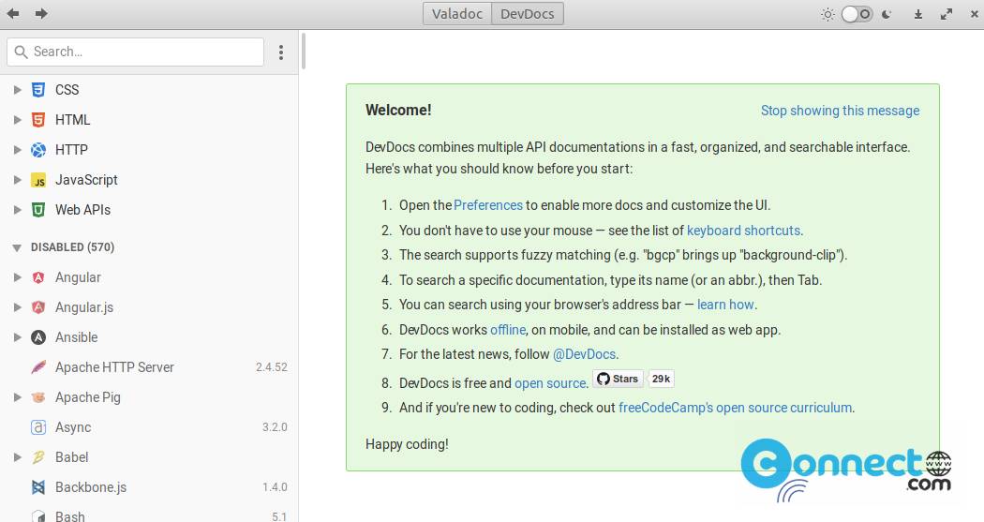Viewport: 984px width, 522px height.
Task: Click the Babel logo icon
Action: point(38,457)
